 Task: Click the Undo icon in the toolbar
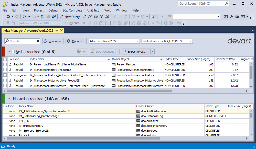tap(134, 17)
